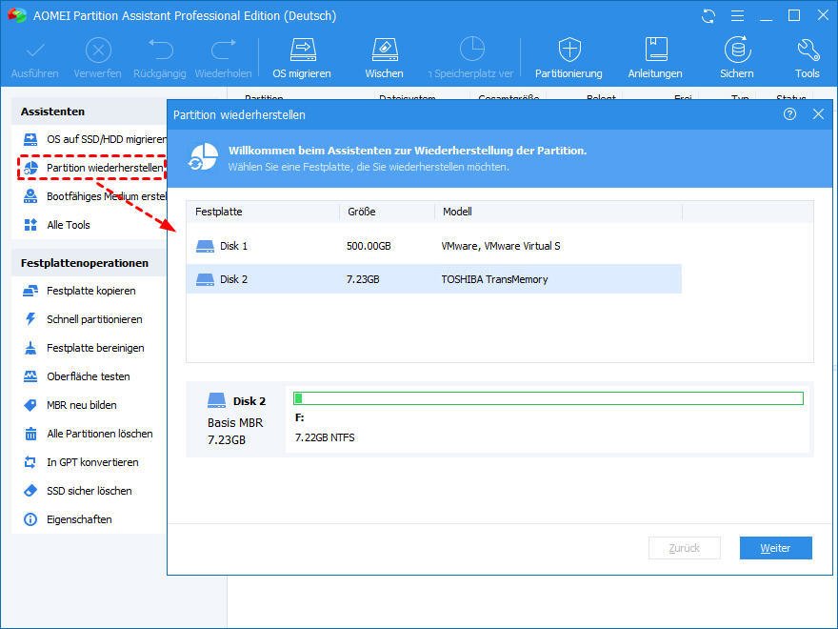This screenshot has height=629, width=838.
Task: Open Eigenschaften in sidebar
Action: coord(68,520)
